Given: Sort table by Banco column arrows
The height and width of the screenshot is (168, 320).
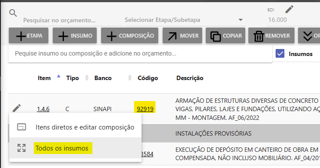Looking at the screenshot, I should [x=130, y=78].
